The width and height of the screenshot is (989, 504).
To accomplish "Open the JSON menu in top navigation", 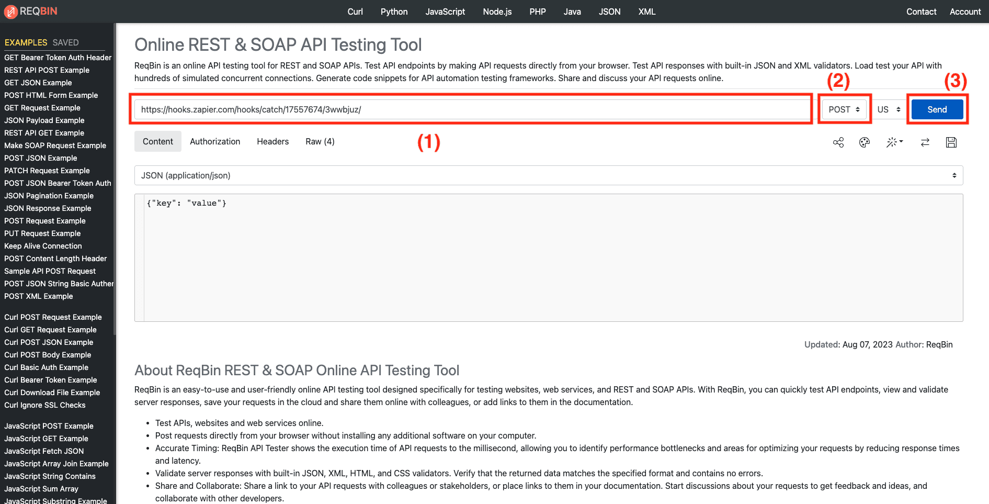I will (x=610, y=12).
